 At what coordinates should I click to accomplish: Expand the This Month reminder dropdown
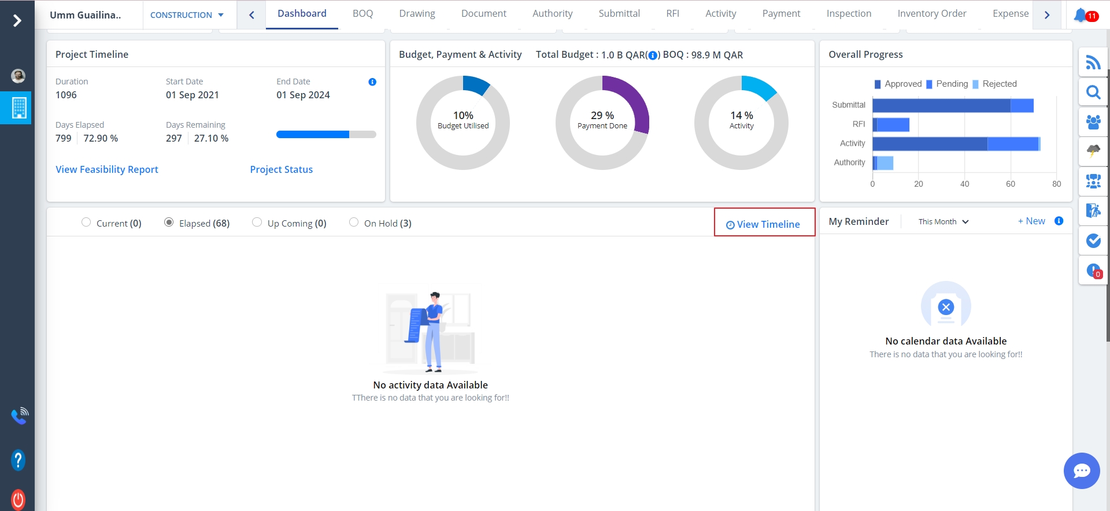pos(943,222)
